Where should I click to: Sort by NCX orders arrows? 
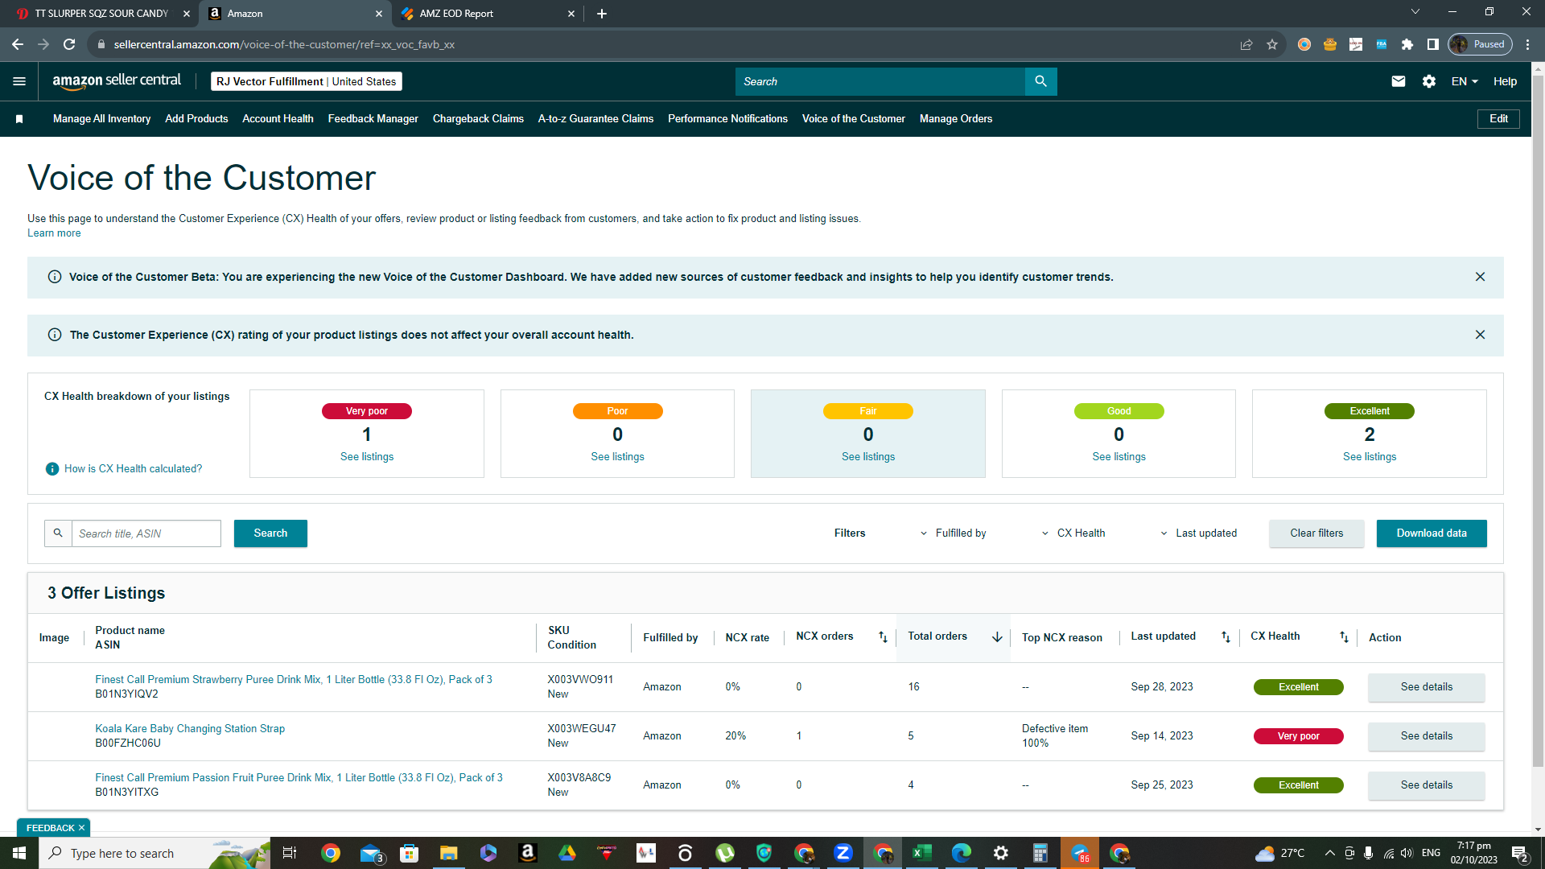click(x=883, y=637)
